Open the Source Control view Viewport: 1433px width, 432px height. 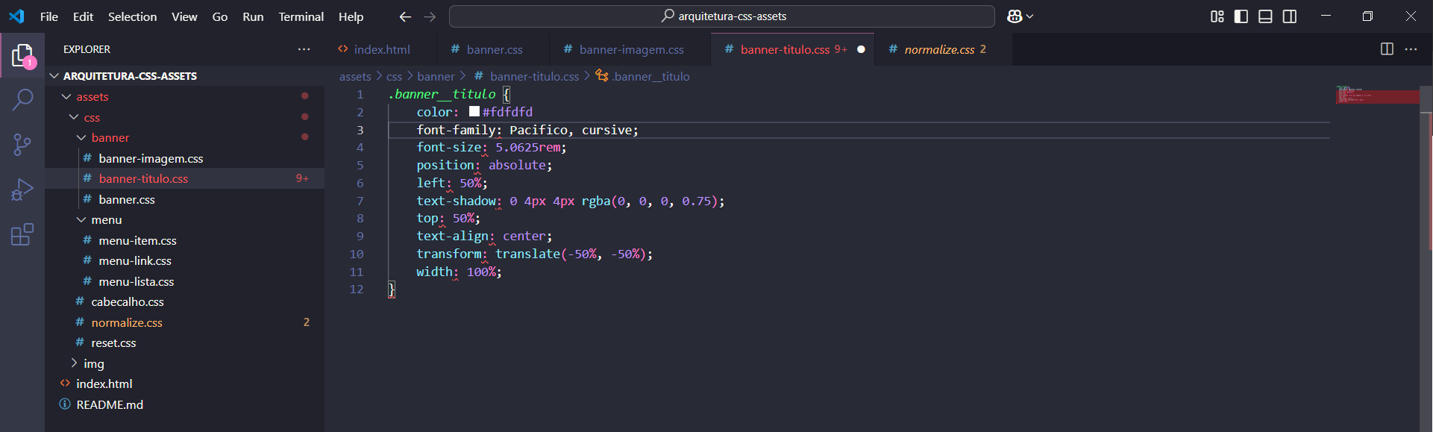[22, 145]
